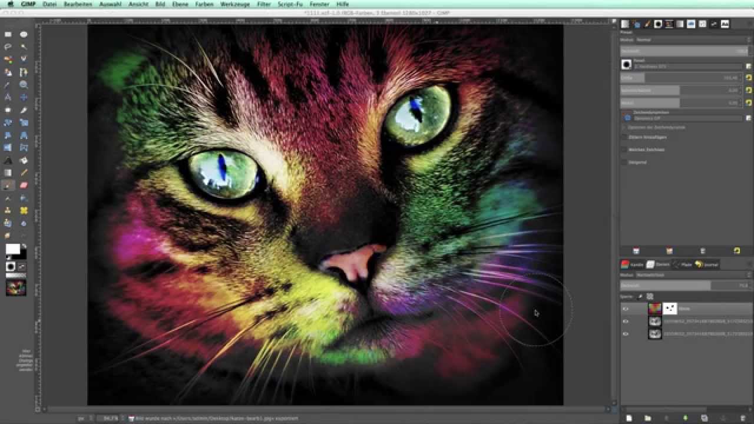Select the Smudge tool
This screenshot has width=754, height=424.
click(8, 236)
